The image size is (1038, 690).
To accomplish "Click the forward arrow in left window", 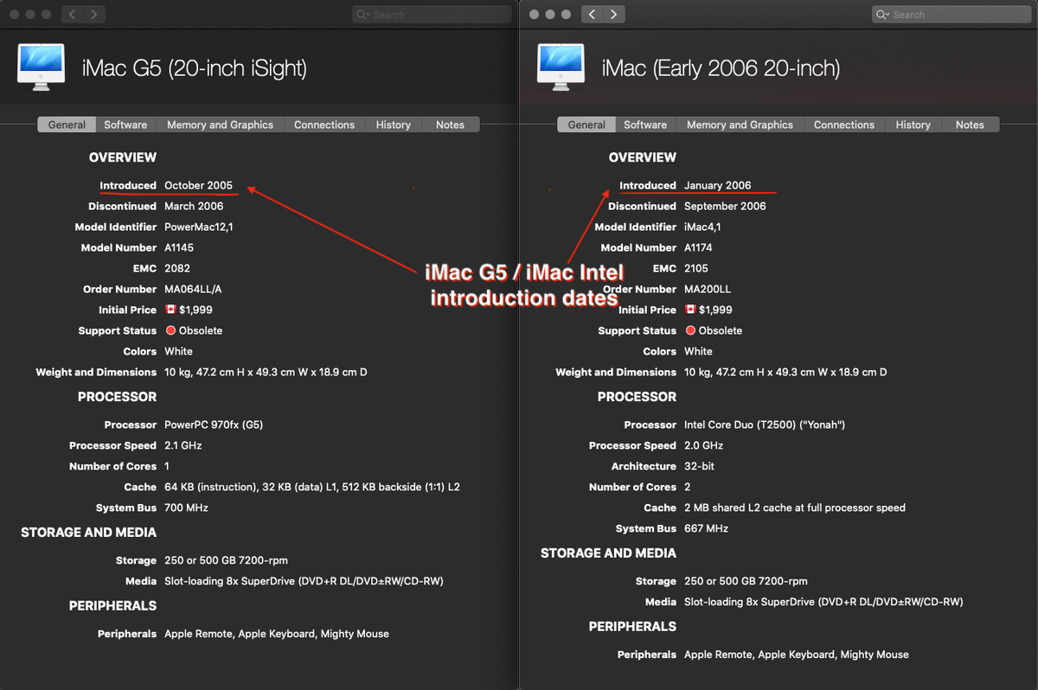I will click(x=94, y=15).
